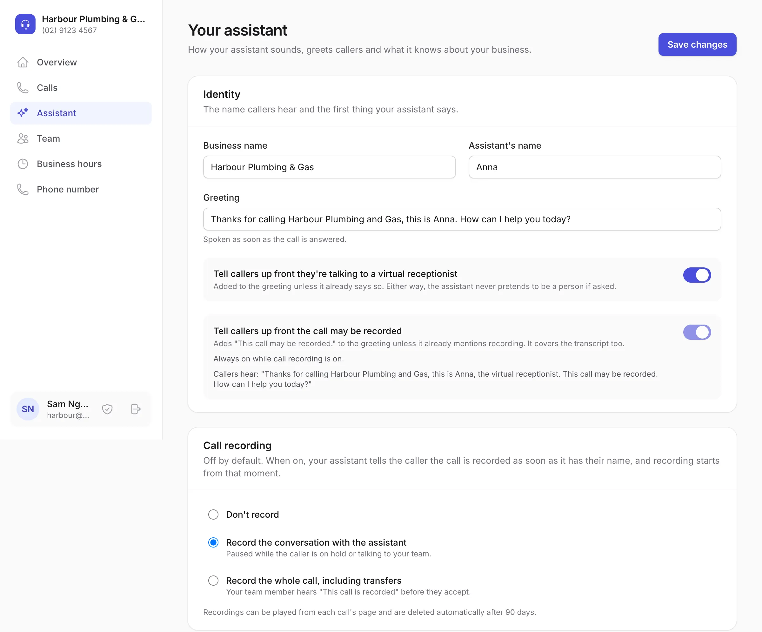Click Save changes button
Image resolution: width=762 pixels, height=632 pixels.
tap(698, 45)
